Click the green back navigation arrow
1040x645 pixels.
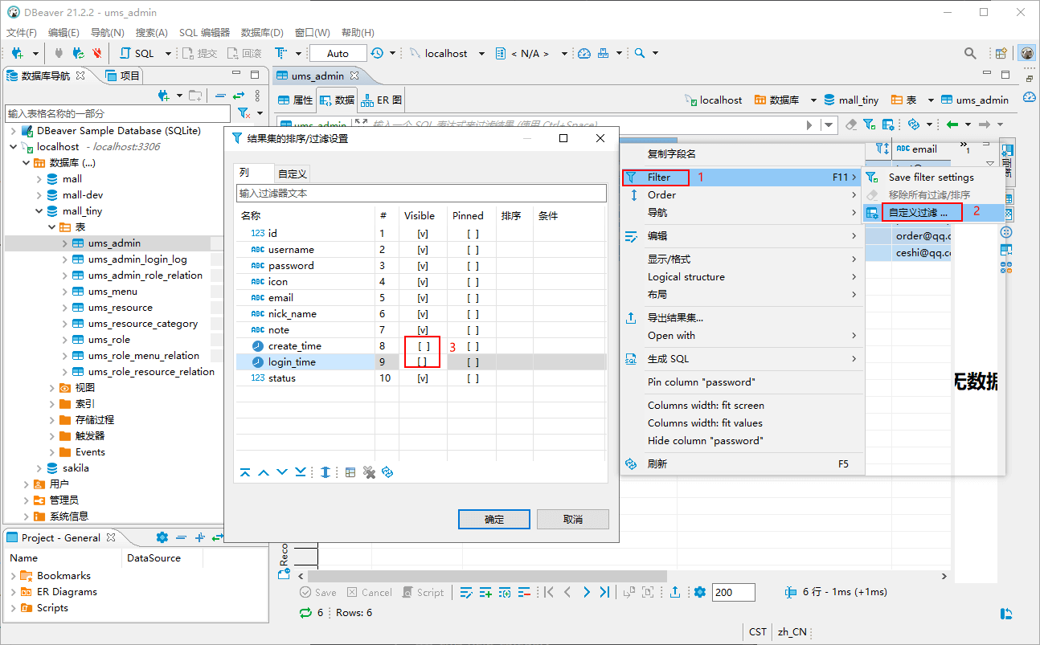click(x=952, y=125)
